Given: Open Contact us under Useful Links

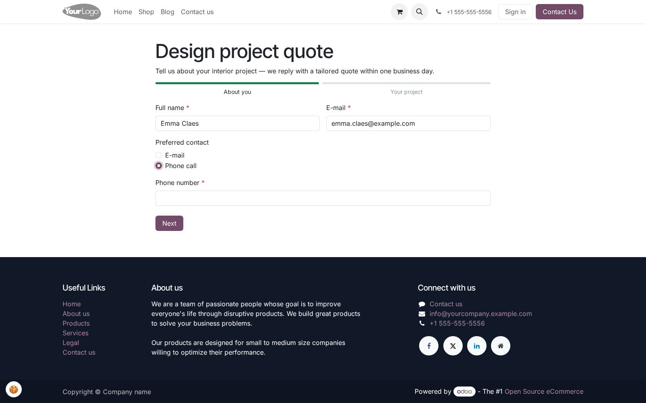Looking at the screenshot, I should [79, 352].
